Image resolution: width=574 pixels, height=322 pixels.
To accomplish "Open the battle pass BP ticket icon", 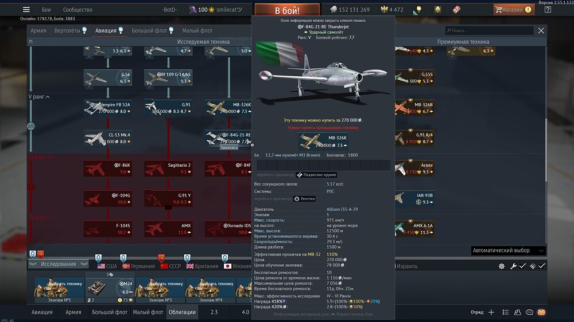I will click(456, 10).
